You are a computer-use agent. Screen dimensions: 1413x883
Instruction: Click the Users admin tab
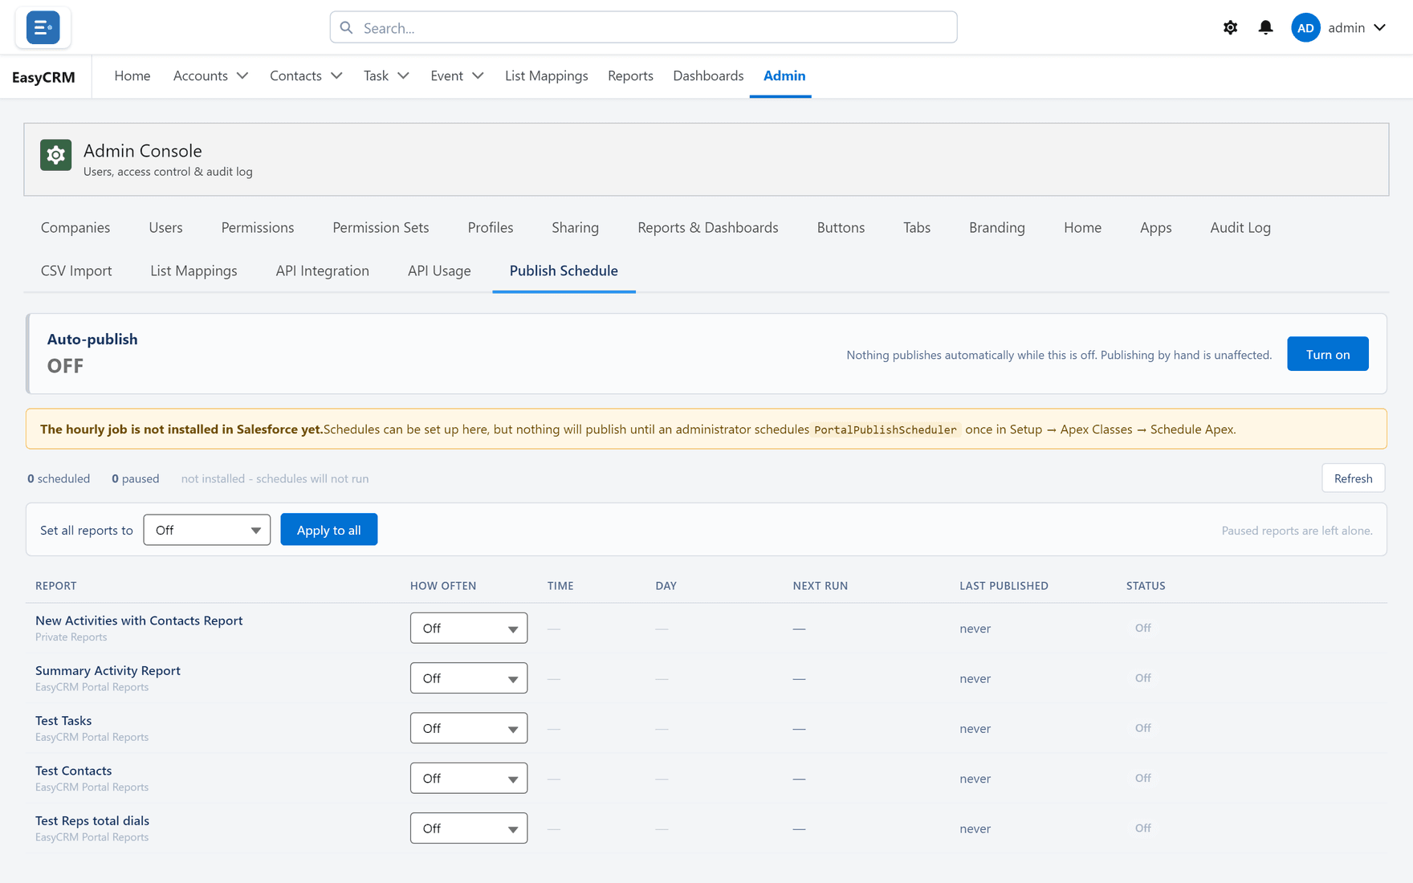point(165,227)
